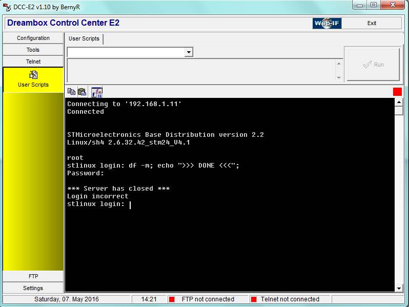Click the copy icon above the terminal
This screenshot has width=409, height=307.
pyautogui.click(x=71, y=92)
